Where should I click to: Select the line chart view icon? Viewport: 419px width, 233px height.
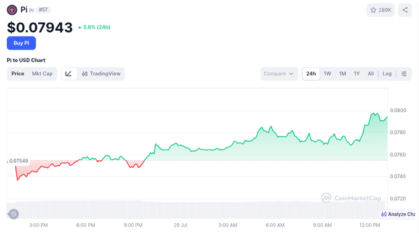point(68,74)
